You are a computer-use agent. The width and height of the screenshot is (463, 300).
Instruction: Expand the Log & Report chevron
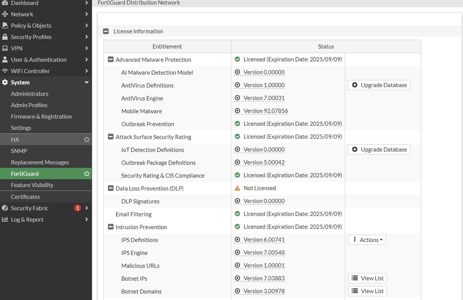pyautogui.click(x=87, y=219)
